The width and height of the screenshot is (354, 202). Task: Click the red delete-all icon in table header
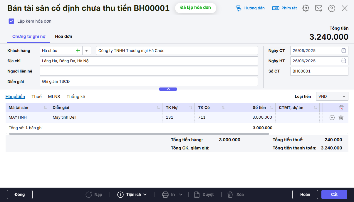(341, 108)
